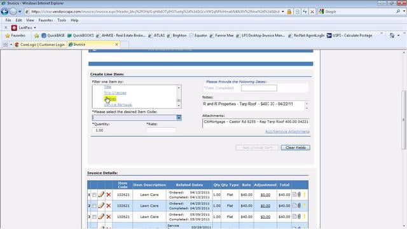This screenshot has height=229, width=407.
Task: Check the checkbox for invoice row 1
Action: tap(94, 195)
